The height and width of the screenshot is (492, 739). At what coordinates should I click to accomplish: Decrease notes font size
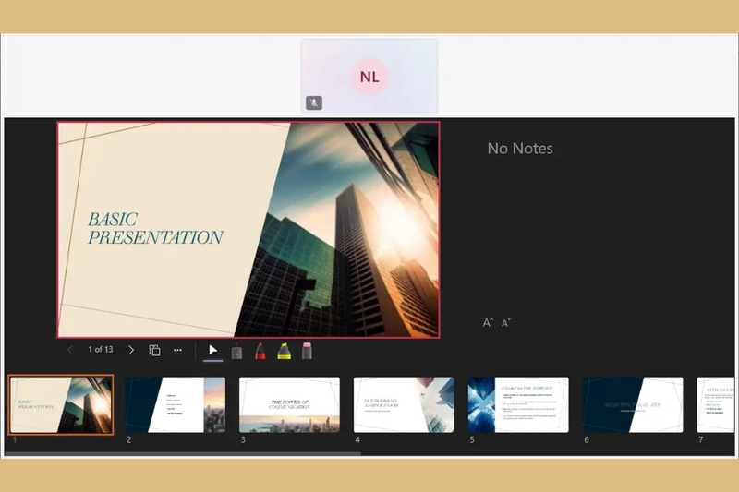(x=505, y=322)
